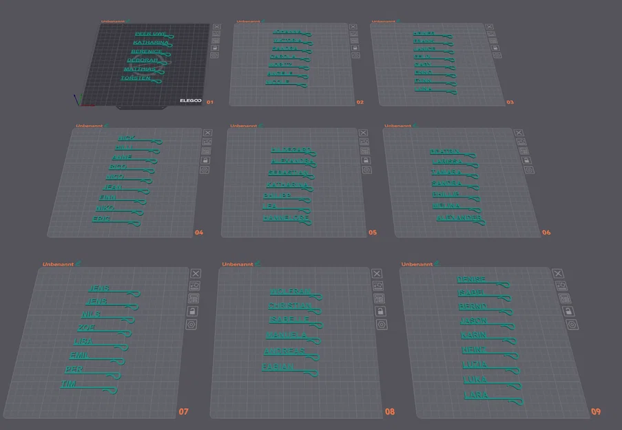
Task: Edit the name of plate 09
Action: tap(437, 263)
